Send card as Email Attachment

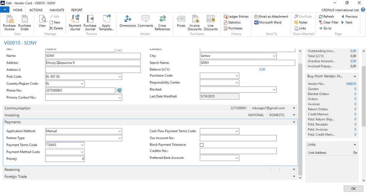tap(271, 16)
